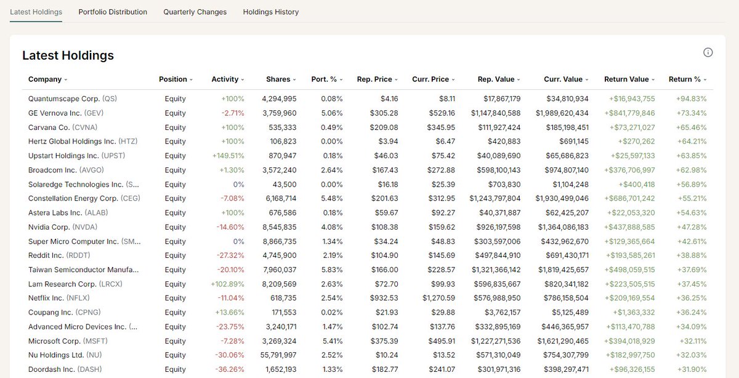
Task: Click Constellation Energy current value $1,930,499,046
Action: (x=562, y=198)
